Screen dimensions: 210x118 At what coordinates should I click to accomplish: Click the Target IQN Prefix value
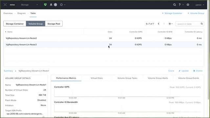[x=25, y=114]
